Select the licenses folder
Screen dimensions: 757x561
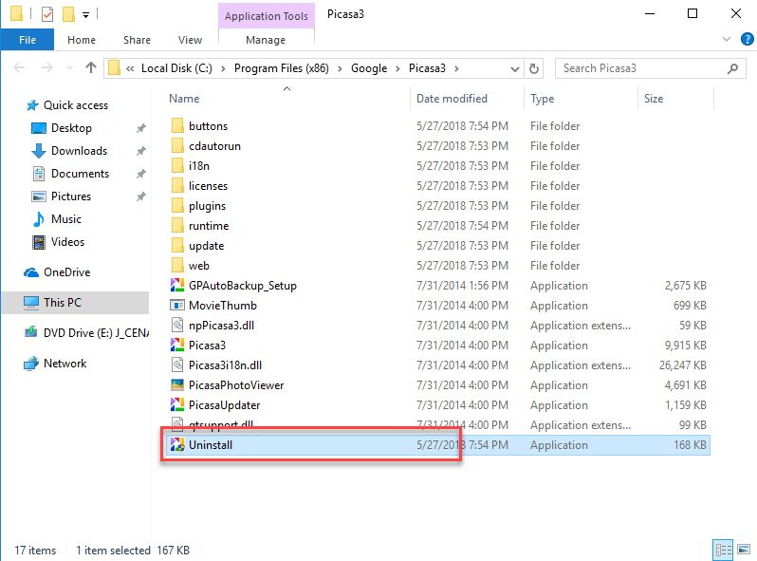[x=208, y=186]
